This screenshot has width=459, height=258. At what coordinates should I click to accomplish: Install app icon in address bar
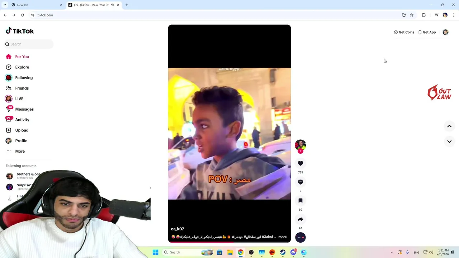[x=404, y=15]
